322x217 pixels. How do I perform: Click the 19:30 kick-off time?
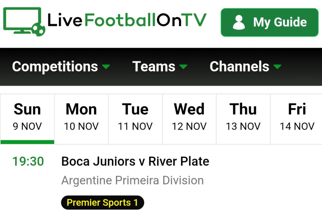pyautogui.click(x=28, y=161)
